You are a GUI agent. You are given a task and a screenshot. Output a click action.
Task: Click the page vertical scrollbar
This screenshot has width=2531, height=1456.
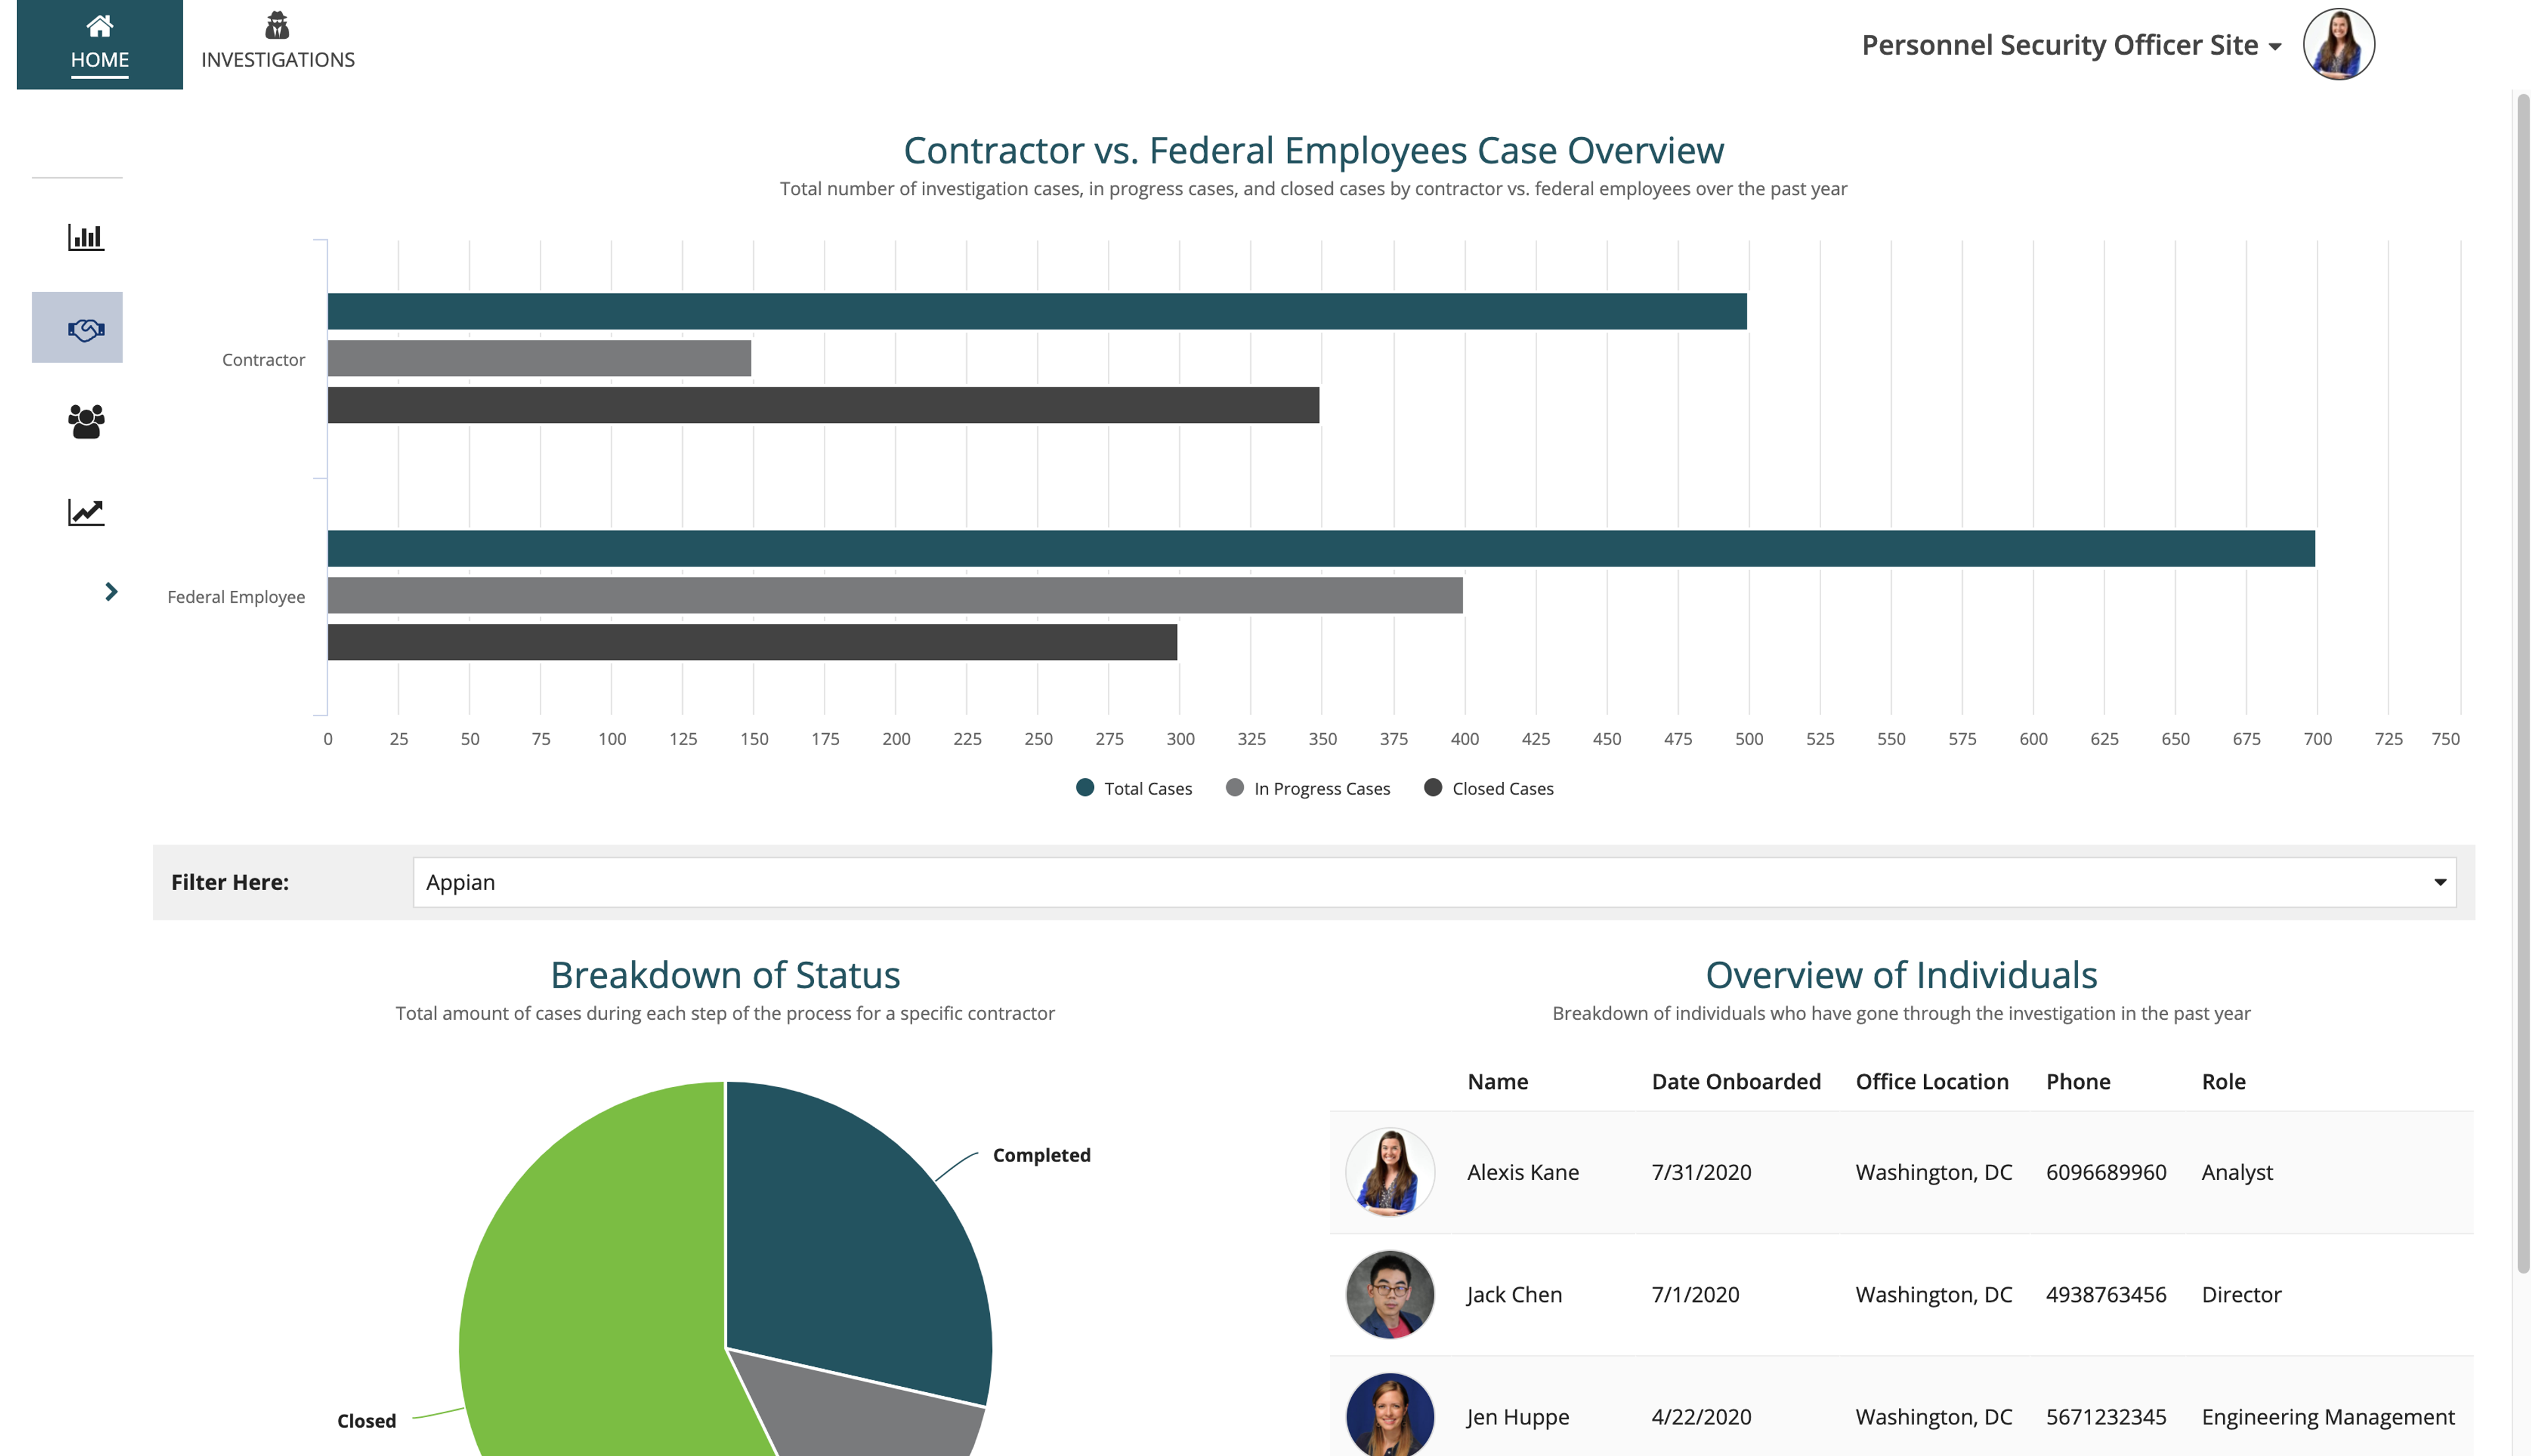click(x=2523, y=683)
